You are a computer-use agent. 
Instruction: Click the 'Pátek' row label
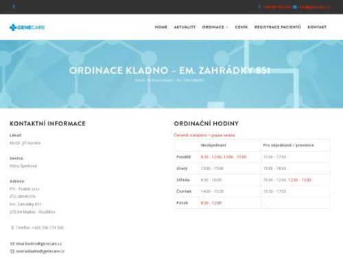[x=182, y=203]
